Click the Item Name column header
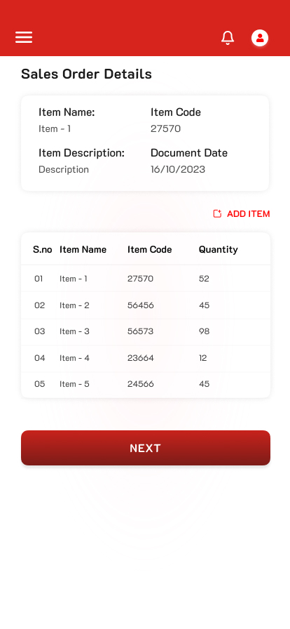This screenshot has height=629, width=290. [83, 249]
